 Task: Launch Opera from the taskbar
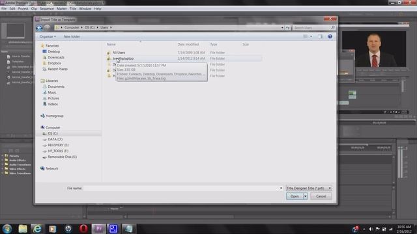(83, 229)
